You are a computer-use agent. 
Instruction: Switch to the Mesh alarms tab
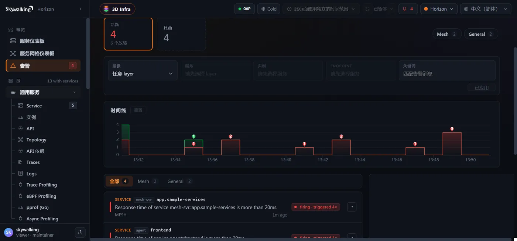click(147, 181)
